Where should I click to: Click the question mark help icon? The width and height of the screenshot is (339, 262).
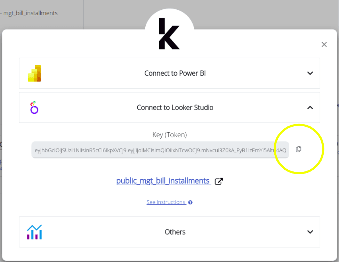point(190,202)
